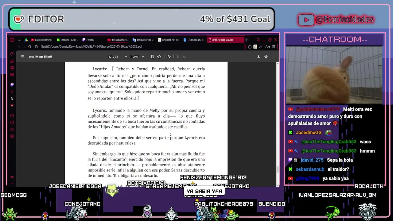Open the sidebar three-dots setup menu
The width and height of the screenshot is (393, 221).
[x=12, y=184]
